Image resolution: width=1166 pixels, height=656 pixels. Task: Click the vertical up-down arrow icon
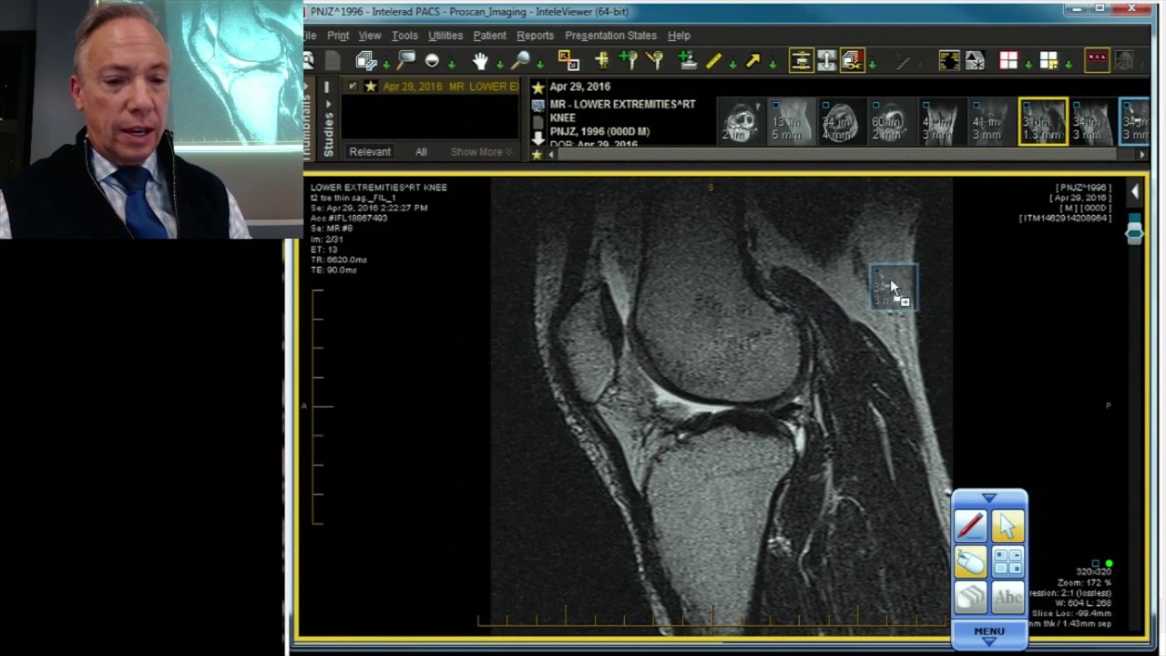[826, 61]
